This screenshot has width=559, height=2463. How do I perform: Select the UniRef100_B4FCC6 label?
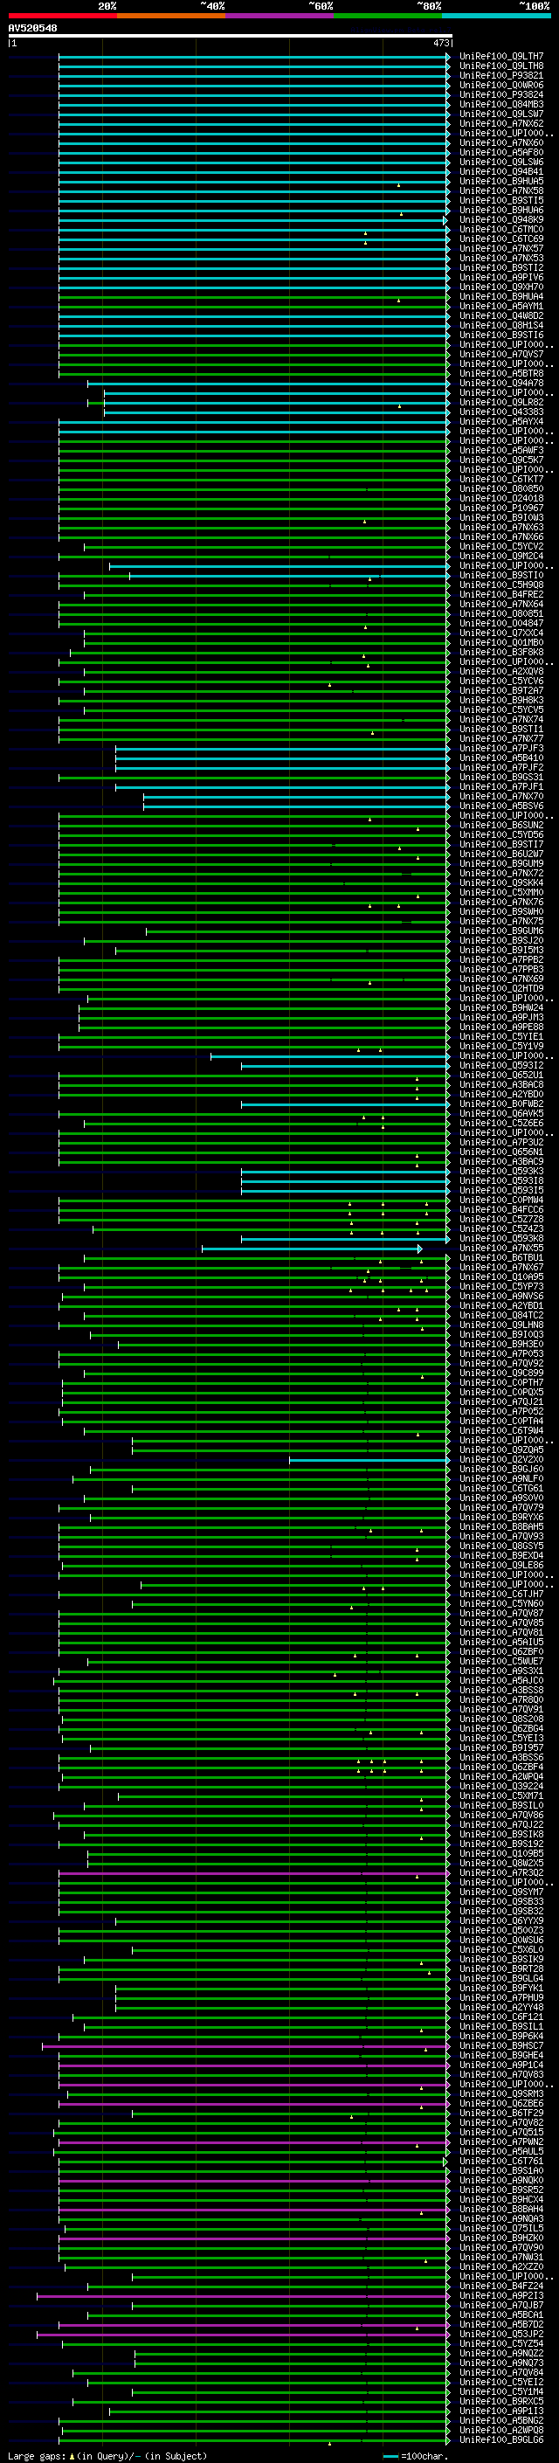500,1210
